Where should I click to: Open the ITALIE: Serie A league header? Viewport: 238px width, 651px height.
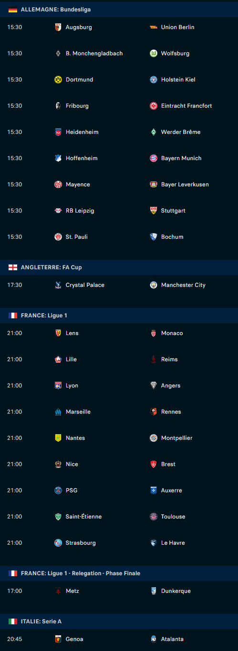(119, 621)
